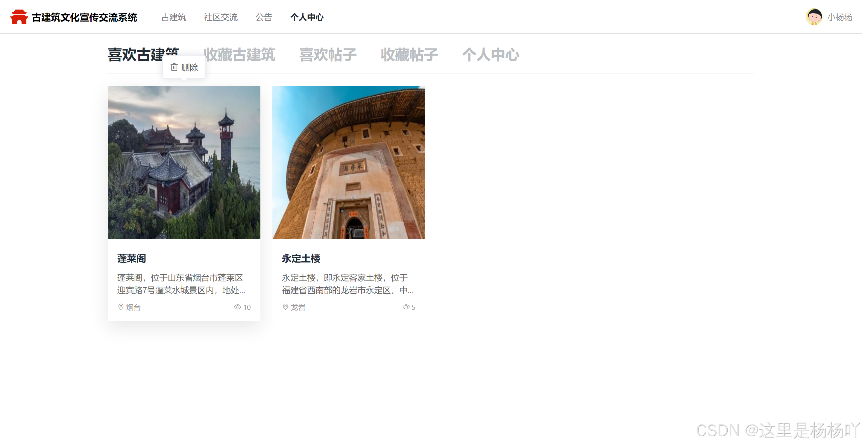Open the 永定土楼 title link
This screenshot has height=445, width=862.
click(301, 258)
